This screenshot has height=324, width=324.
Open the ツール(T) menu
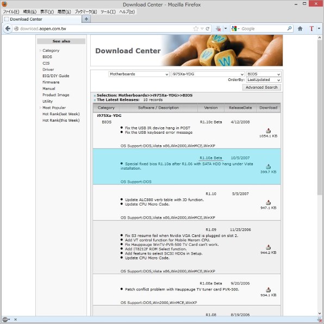tap(108, 12)
